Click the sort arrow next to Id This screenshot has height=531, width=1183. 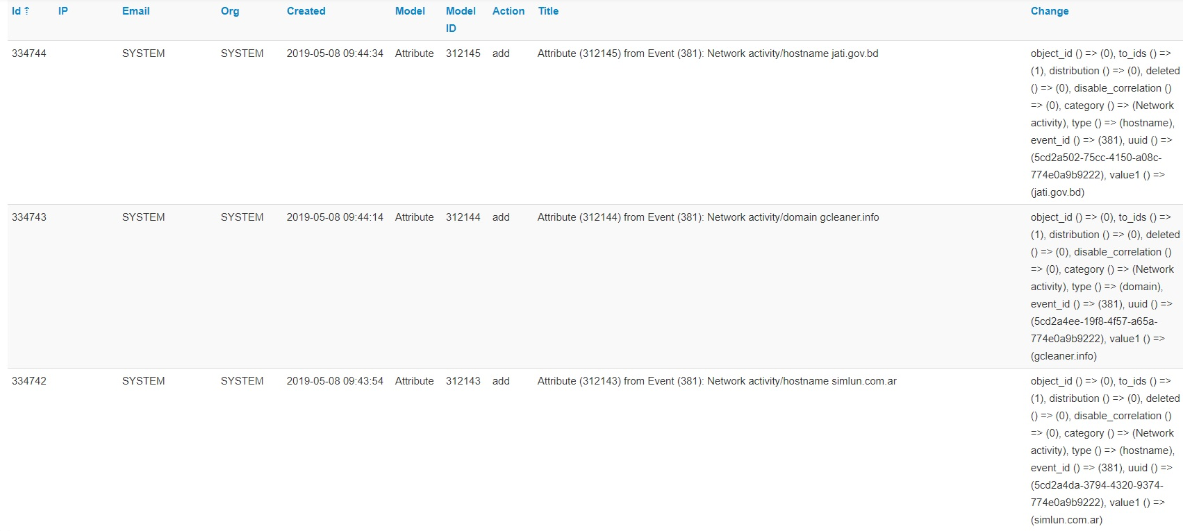point(27,11)
